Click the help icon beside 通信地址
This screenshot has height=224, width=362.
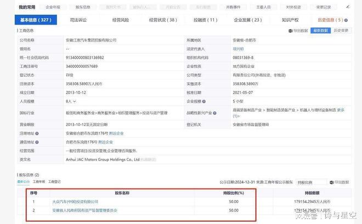37,142
